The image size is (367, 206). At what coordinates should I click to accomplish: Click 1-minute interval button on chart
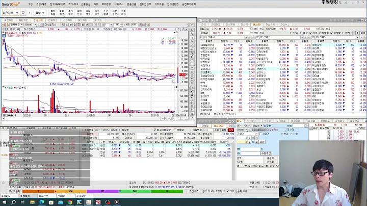(x=91, y=24)
